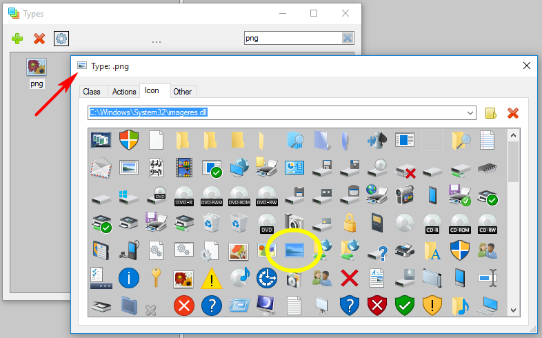Pick the film strip video icon
The height and width of the screenshot is (338, 542).
[x=184, y=168]
